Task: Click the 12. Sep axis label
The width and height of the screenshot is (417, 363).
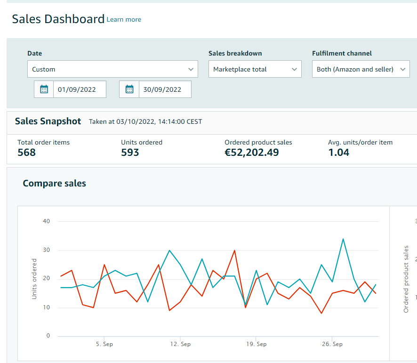Action: click(179, 344)
